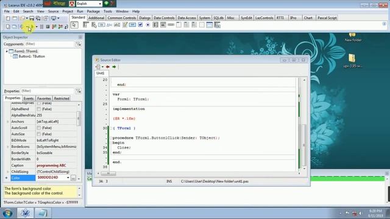390x219 pixels.
Task: Switch to the Favorites tab
Action: tap(44, 99)
